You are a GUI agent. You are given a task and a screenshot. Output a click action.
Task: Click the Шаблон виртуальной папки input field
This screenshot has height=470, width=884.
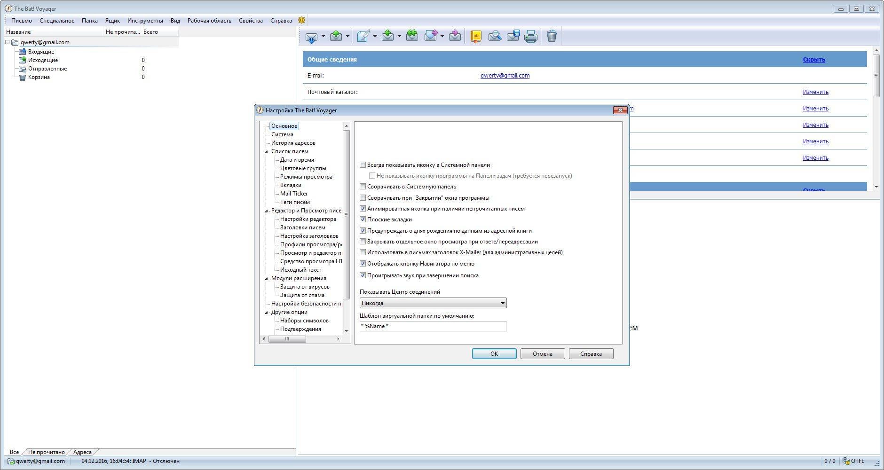(433, 326)
